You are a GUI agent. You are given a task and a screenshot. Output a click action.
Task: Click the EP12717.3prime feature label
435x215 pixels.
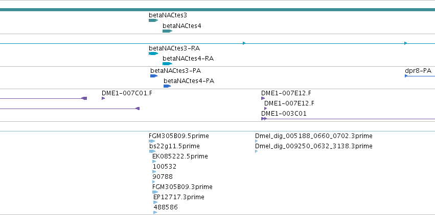coord(179,197)
